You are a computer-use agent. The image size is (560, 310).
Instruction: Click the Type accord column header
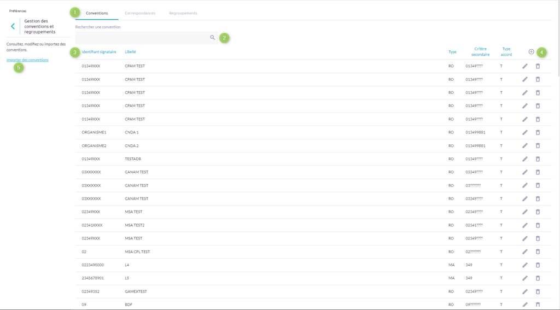click(x=506, y=51)
